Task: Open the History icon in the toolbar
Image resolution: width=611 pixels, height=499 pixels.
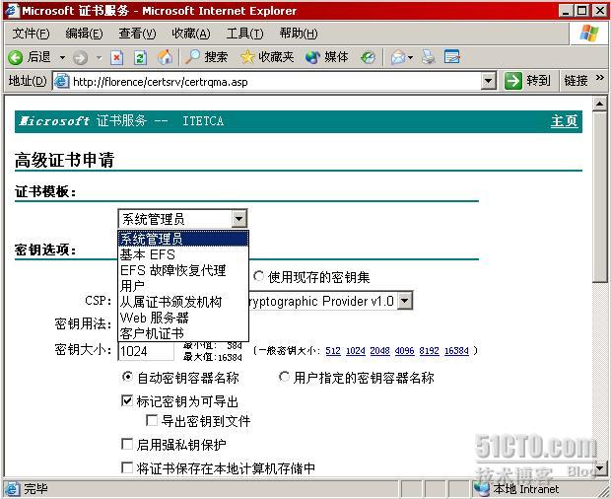Action: click(x=368, y=58)
